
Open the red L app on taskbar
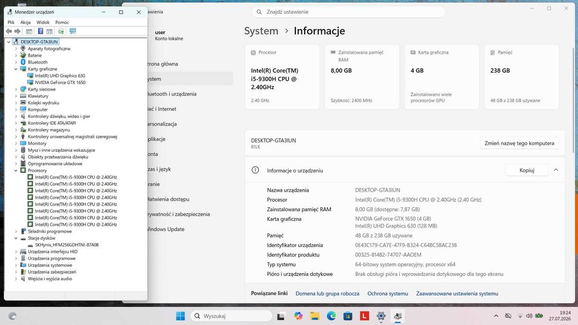pos(364,316)
